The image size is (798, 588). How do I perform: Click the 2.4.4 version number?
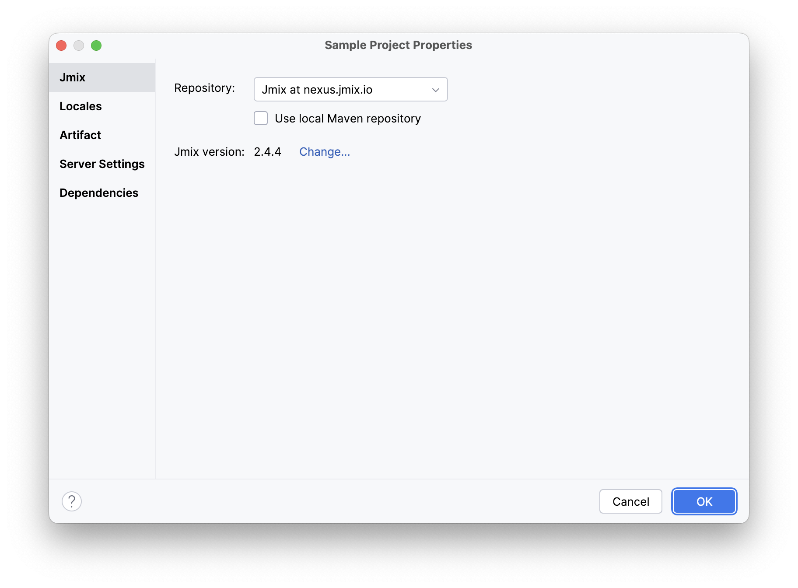267,152
